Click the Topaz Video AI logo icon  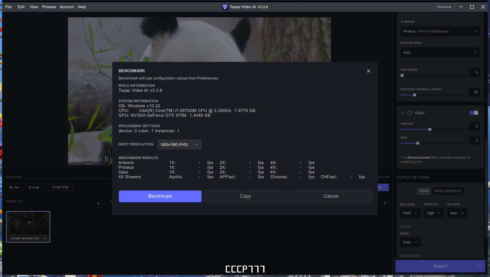point(225,7)
